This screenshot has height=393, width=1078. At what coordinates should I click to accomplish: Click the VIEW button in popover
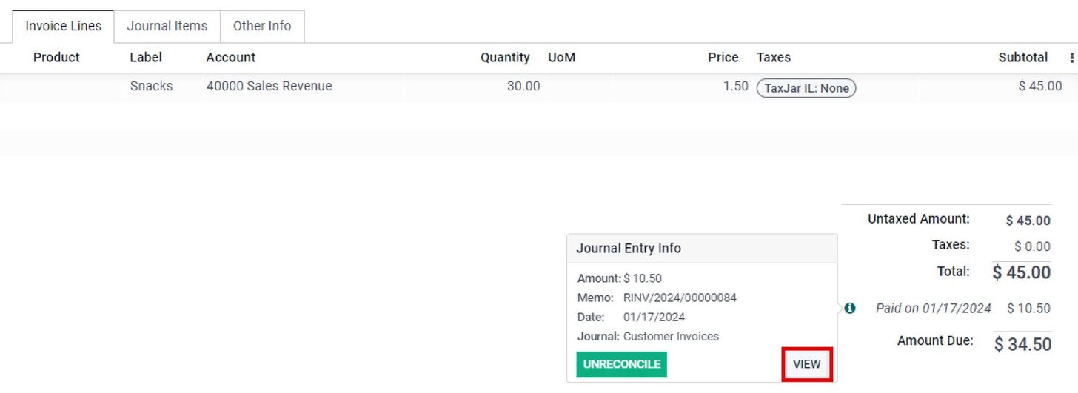807,364
